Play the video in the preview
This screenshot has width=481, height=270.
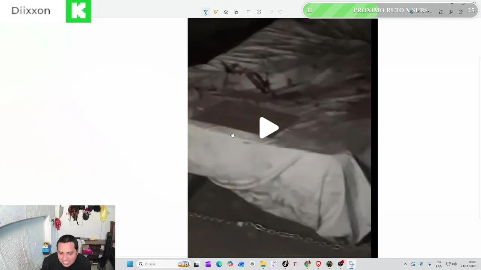click(x=269, y=128)
